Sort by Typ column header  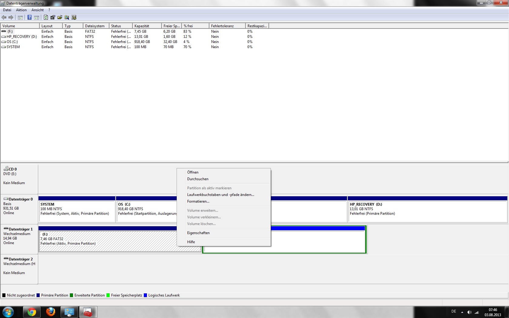click(x=73, y=26)
